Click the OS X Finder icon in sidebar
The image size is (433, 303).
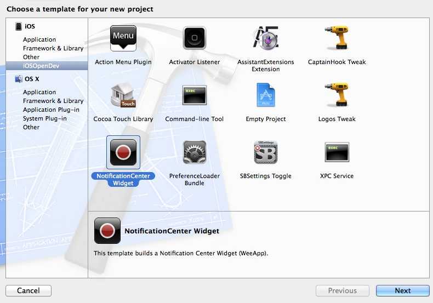tap(19, 79)
